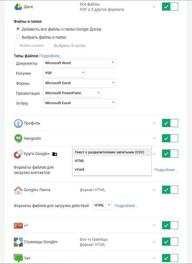Collapse the Google+ Лента chevron
Screen dimensions: 192x264
click(x=154, y=190)
